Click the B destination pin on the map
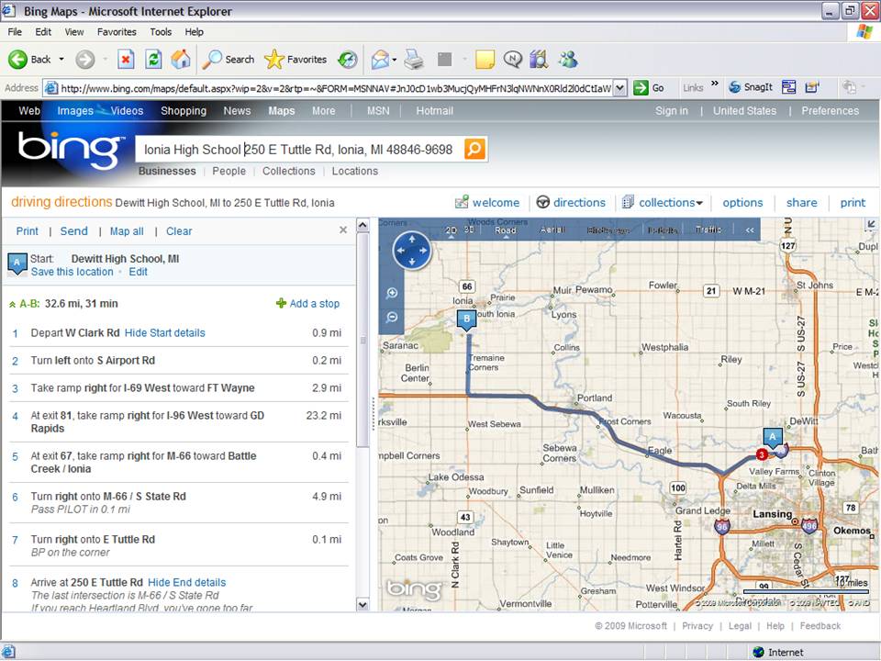The height and width of the screenshot is (661, 881). pyautogui.click(x=466, y=319)
